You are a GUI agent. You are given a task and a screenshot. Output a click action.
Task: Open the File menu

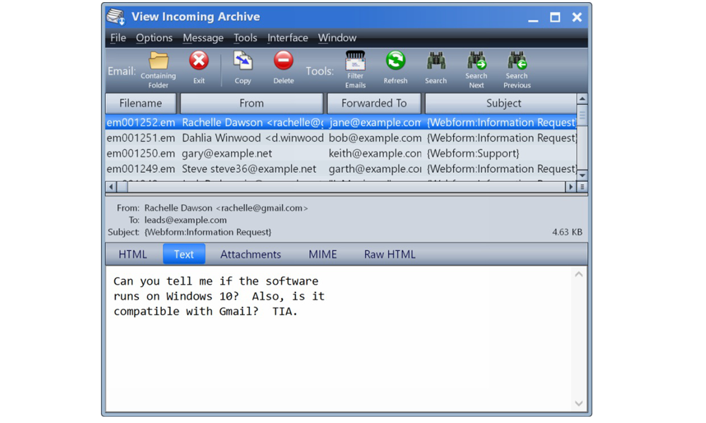click(x=118, y=38)
